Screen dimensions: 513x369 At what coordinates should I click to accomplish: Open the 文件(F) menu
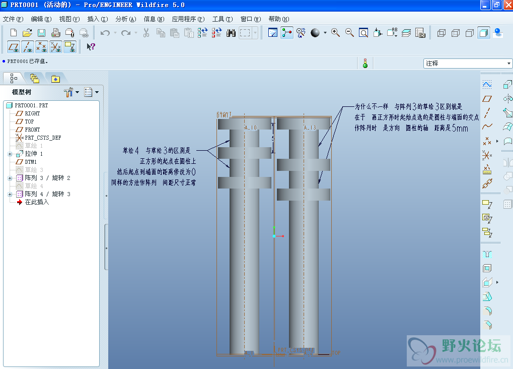(13, 19)
